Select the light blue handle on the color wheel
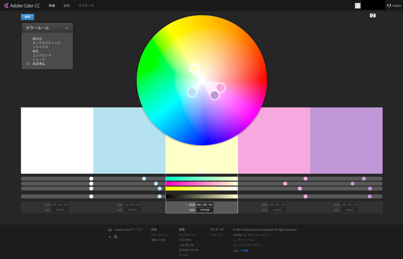The height and width of the screenshot is (259, 403). pos(192,92)
